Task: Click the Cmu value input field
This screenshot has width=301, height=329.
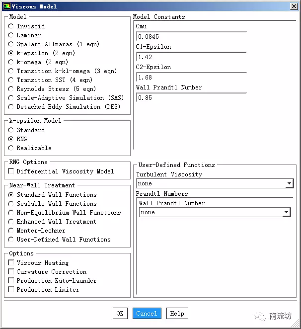Action: 191,36
